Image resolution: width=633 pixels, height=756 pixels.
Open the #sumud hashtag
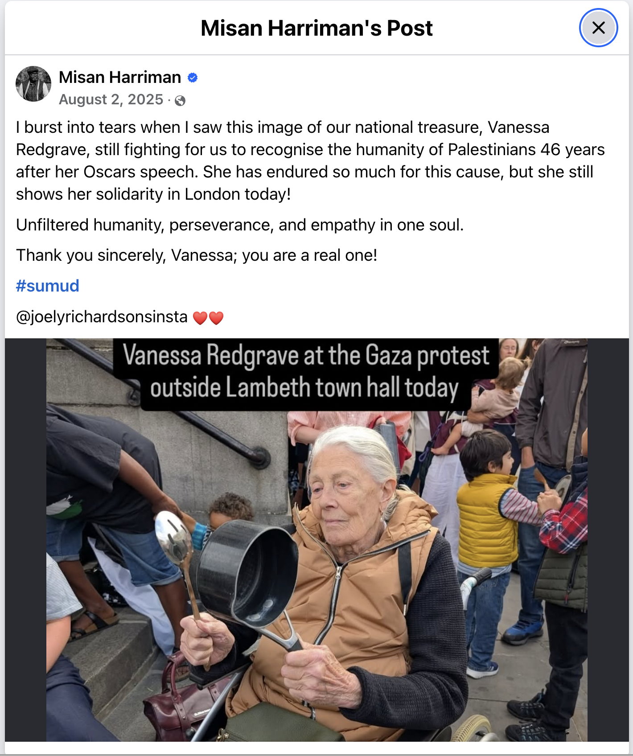coord(48,286)
